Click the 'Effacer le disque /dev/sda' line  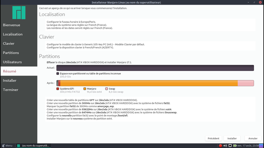coord(89,62)
